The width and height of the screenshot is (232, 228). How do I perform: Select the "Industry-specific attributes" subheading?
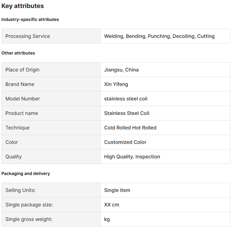tap(30, 19)
